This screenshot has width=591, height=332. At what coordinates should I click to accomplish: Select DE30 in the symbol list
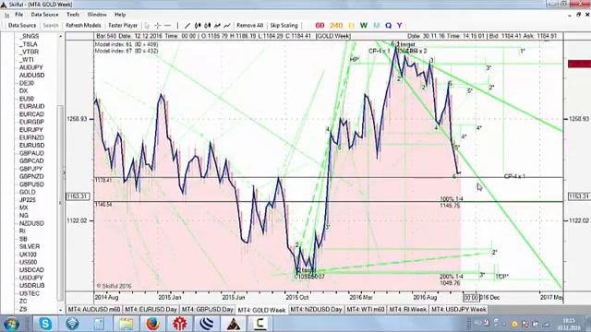click(27, 83)
